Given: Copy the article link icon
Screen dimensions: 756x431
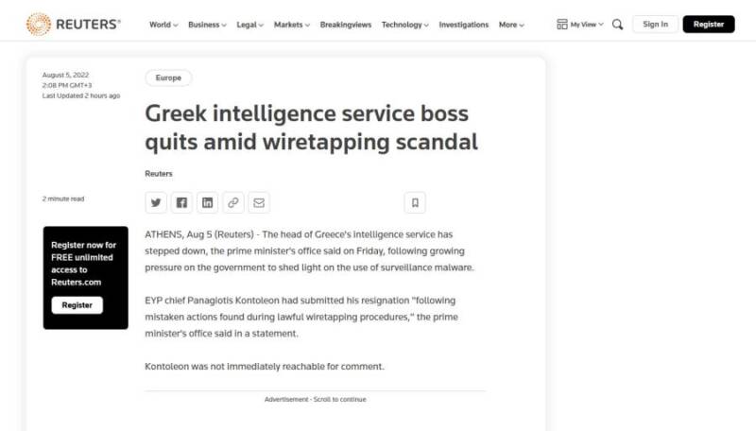Looking at the screenshot, I should tap(232, 202).
